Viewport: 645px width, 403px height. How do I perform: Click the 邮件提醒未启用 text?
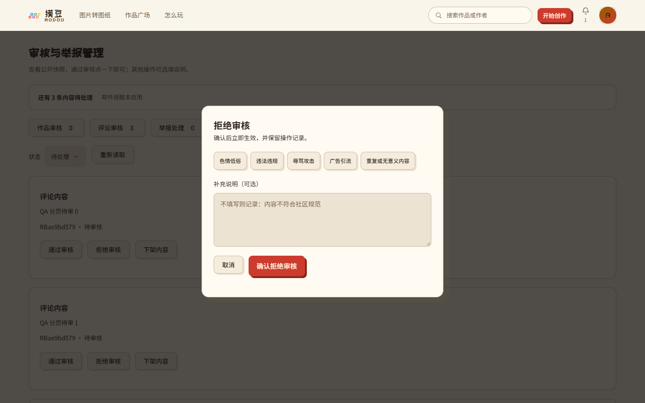pyautogui.click(x=122, y=97)
